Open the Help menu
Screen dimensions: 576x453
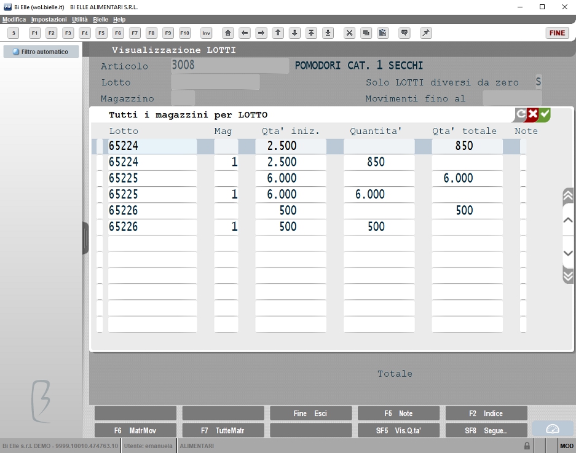tap(119, 20)
